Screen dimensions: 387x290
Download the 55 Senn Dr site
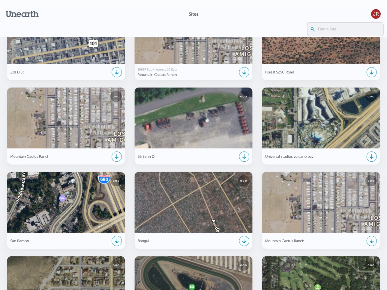(244, 157)
